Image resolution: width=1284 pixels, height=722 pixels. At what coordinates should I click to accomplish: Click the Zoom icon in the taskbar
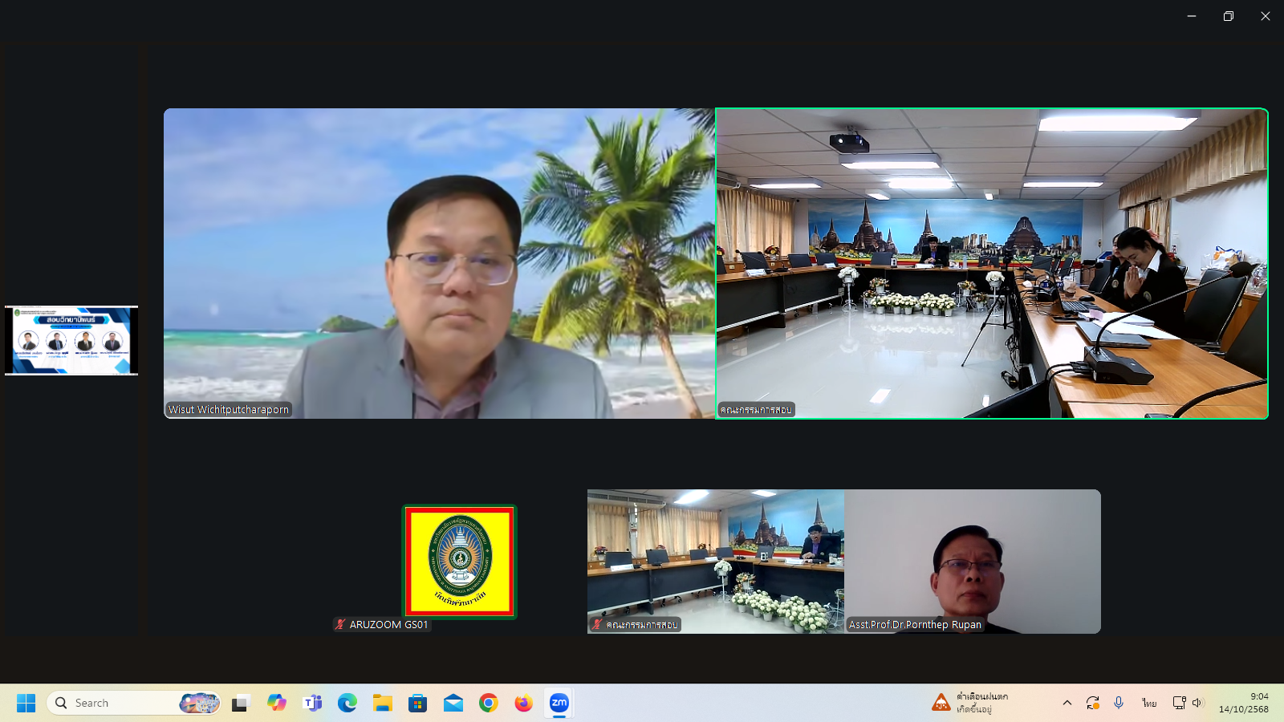click(x=559, y=703)
